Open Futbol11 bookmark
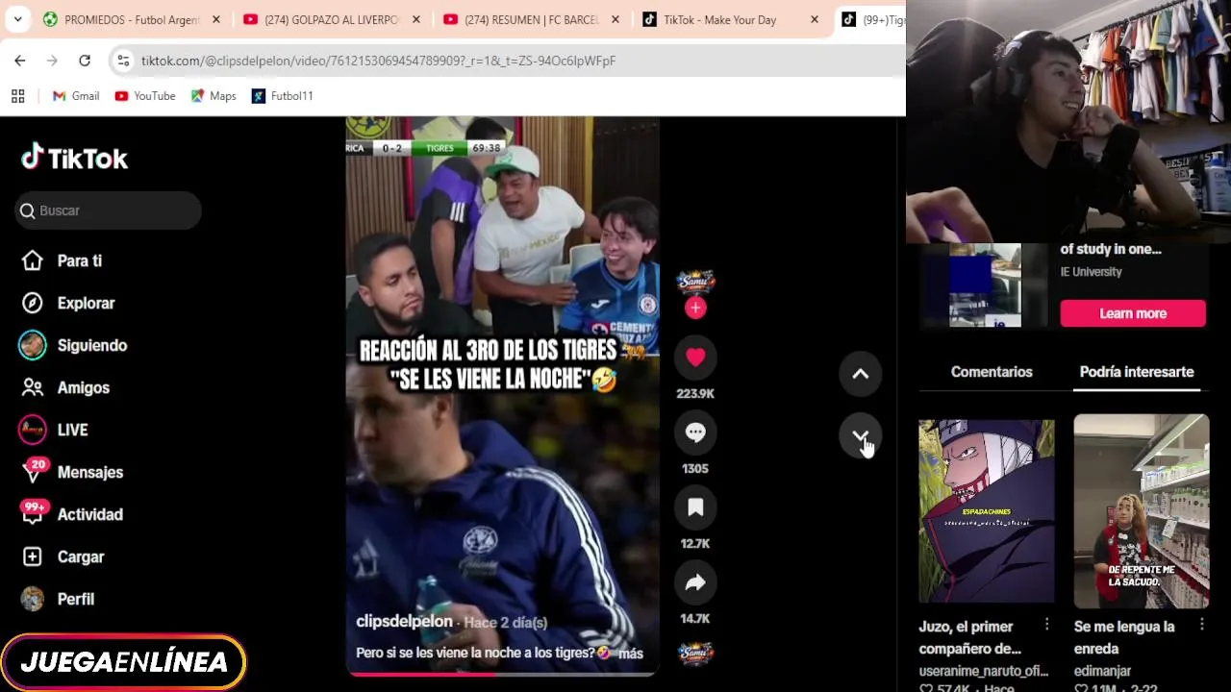The image size is (1231, 692). pyautogui.click(x=282, y=96)
